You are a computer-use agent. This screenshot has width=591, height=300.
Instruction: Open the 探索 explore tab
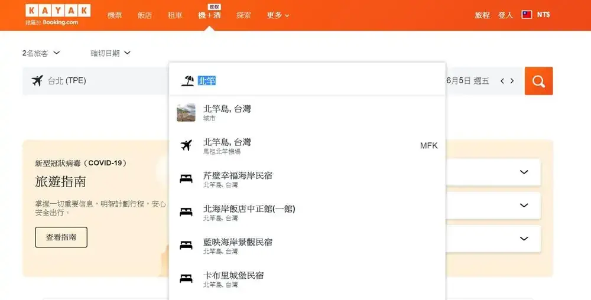[243, 15]
